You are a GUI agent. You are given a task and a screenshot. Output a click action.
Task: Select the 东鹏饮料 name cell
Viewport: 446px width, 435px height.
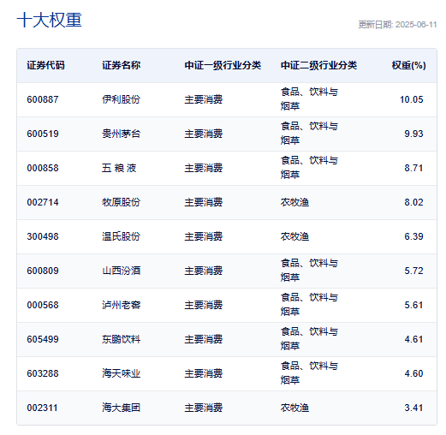[122, 339]
